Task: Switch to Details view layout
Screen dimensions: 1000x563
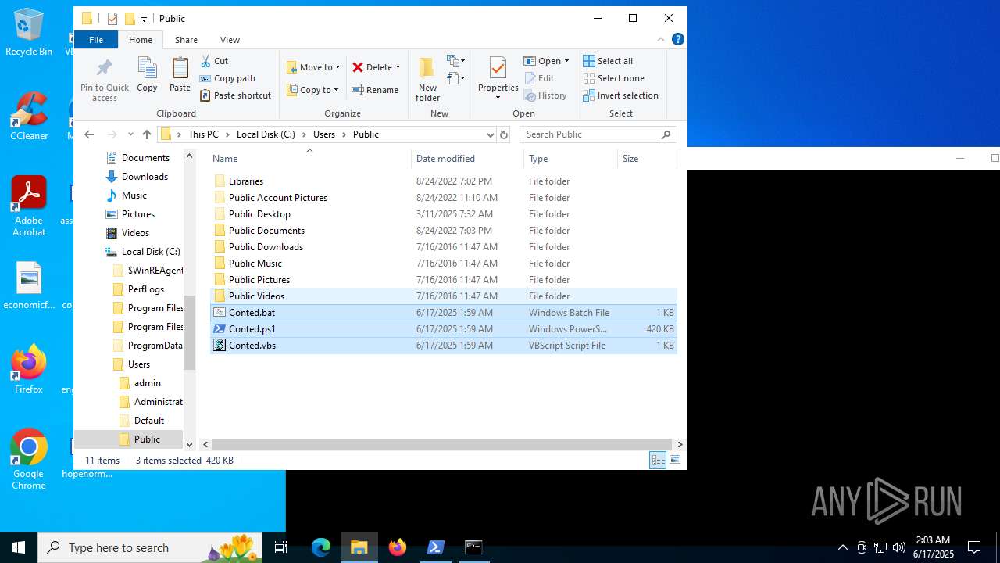Action: (658, 461)
